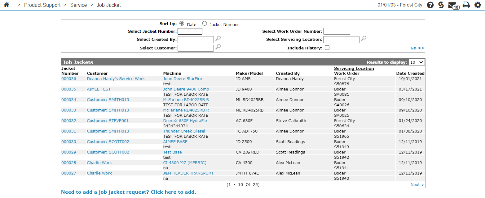Open machine Test Base
This screenshot has height=198, width=485.
[x=173, y=152]
